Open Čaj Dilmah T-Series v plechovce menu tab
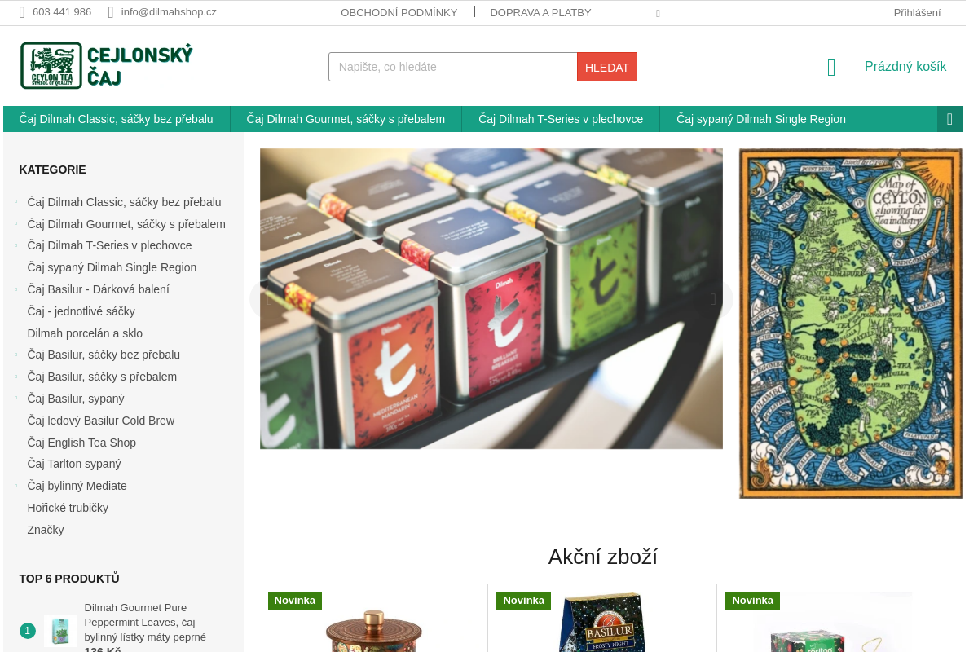Screen dimensions: 978x652 click(561, 119)
